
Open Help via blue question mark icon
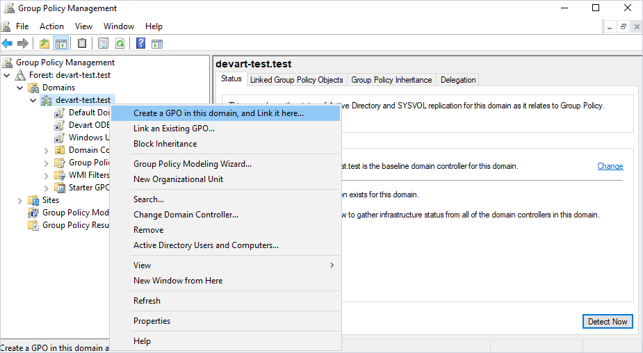click(140, 44)
